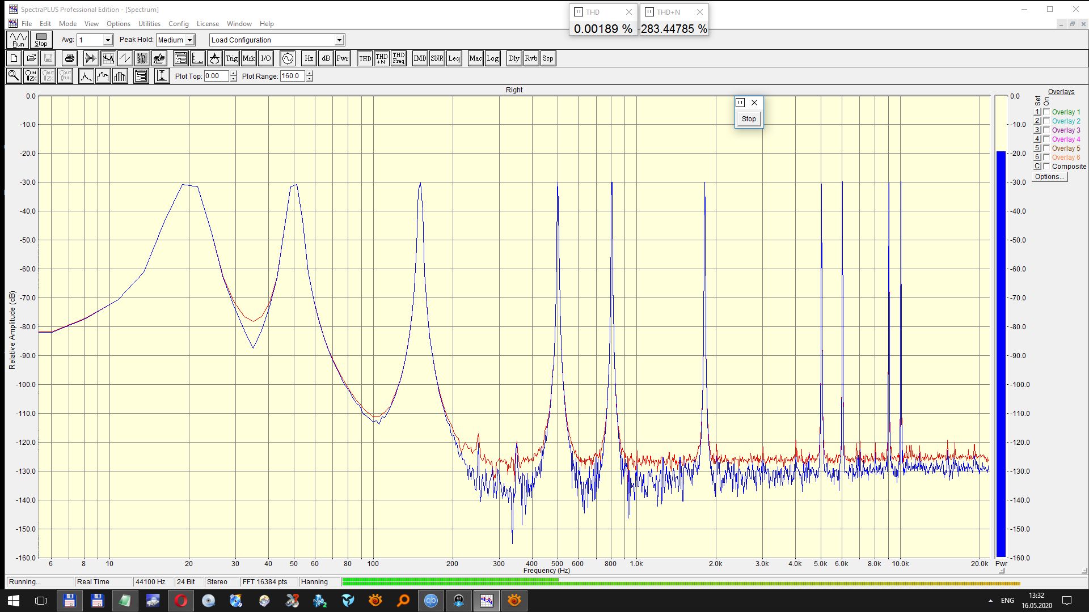Image resolution: width=1089 pixels, height=612 pixels.
Task: Click the overlay Options... button
Action: [x=1049, y=177]
